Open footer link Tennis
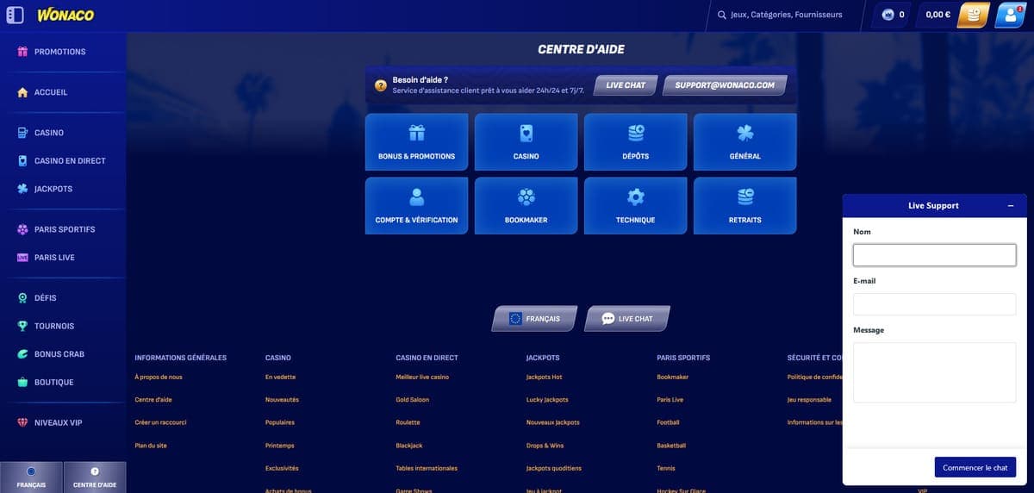1034x493 pixels. point(666,468)
